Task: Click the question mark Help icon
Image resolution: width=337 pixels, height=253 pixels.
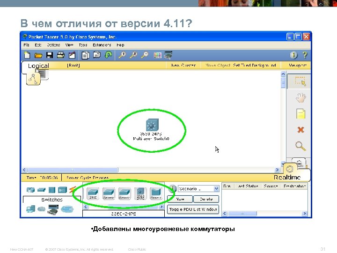Action: 305,55
